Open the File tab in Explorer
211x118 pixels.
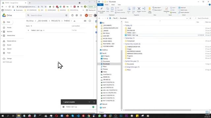click(100, 5)
